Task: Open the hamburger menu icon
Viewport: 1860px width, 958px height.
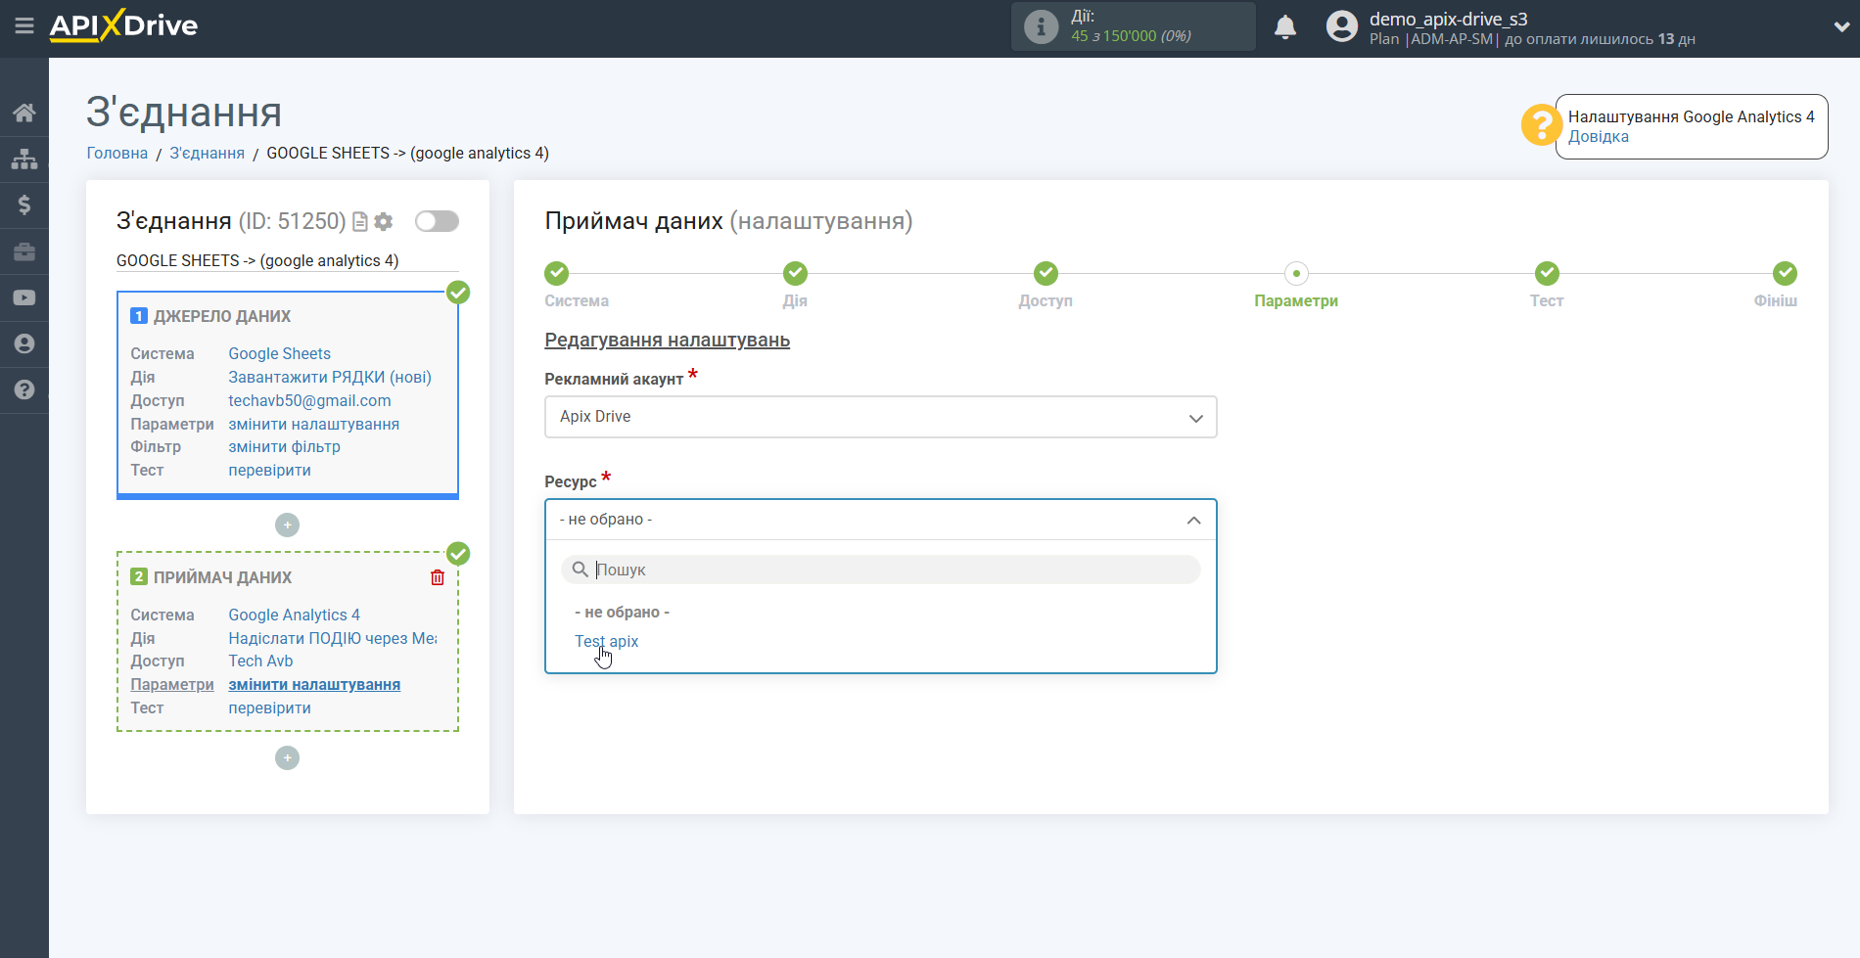Action: (x=24, y=26)
